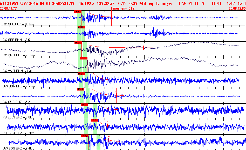
Task: Click the iP 1 pick flag on B203 EHZ
Action: [84, 105]
